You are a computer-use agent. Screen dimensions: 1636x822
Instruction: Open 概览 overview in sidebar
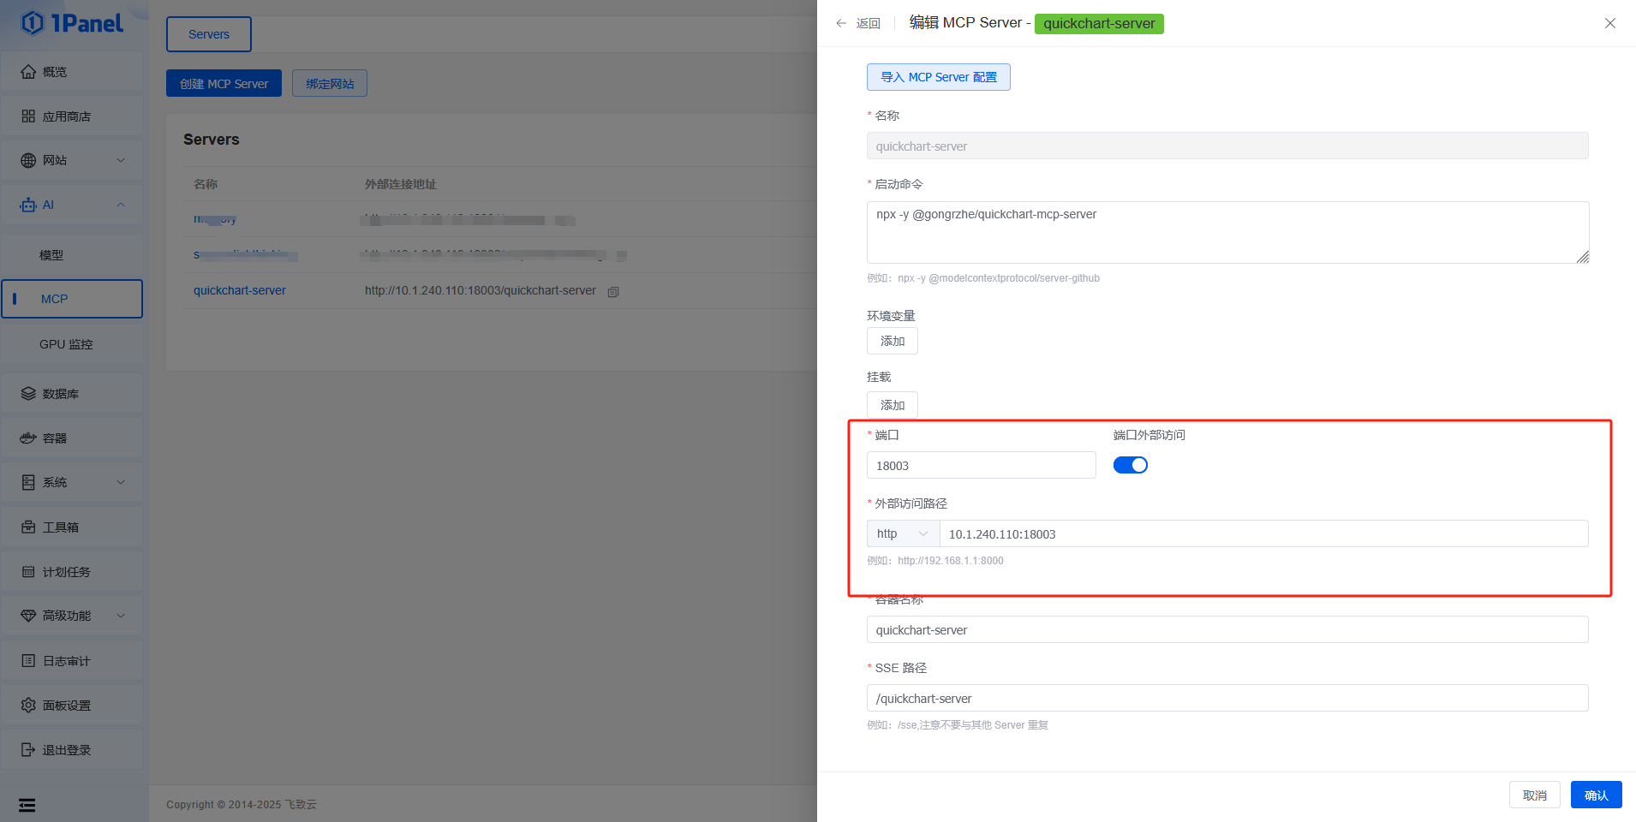(x=72, y=72)
